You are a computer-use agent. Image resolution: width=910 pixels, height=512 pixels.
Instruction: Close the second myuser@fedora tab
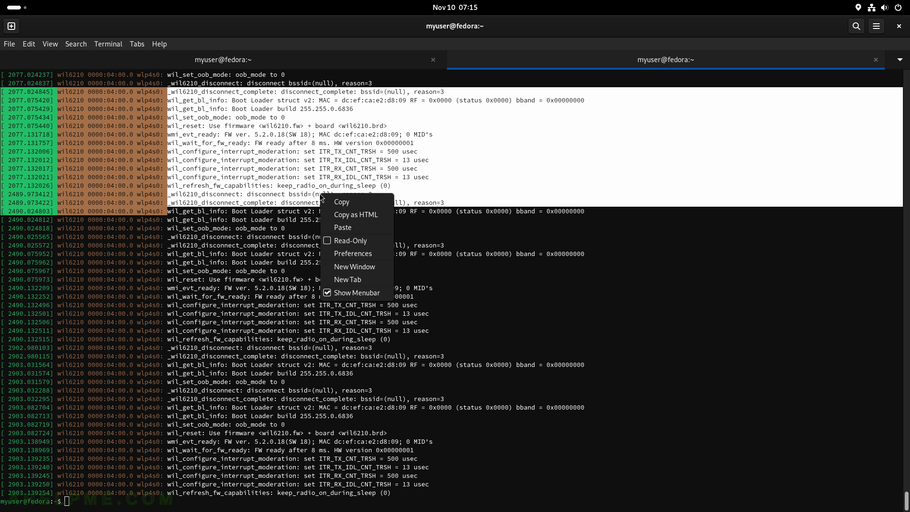coord(875,60)
